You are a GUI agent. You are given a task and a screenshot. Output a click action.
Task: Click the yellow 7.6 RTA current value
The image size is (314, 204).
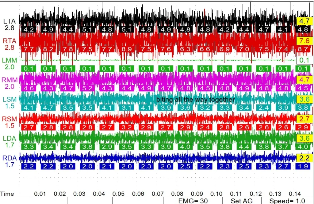point(304,41)
